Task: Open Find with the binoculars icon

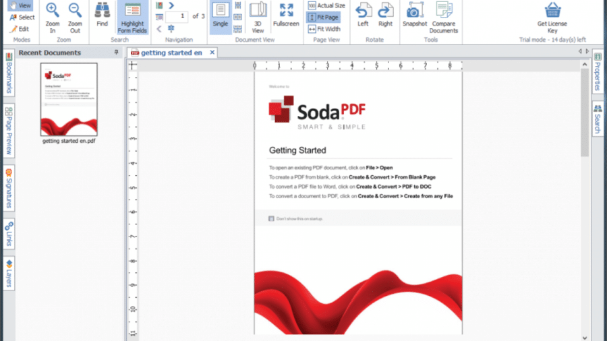Action: [103, 15]
